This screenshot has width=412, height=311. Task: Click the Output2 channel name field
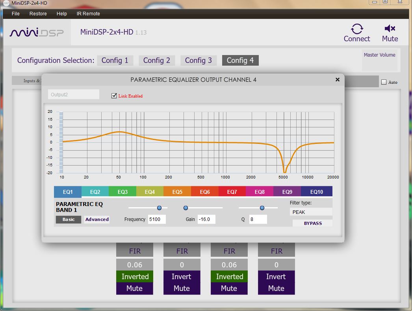click(x=74, y=94)
